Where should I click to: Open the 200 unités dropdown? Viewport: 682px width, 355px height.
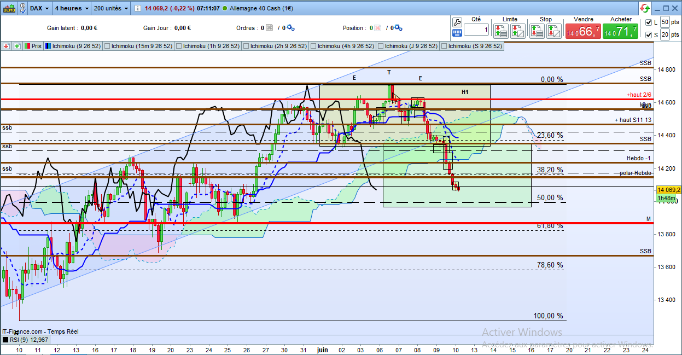coord(110,8)
